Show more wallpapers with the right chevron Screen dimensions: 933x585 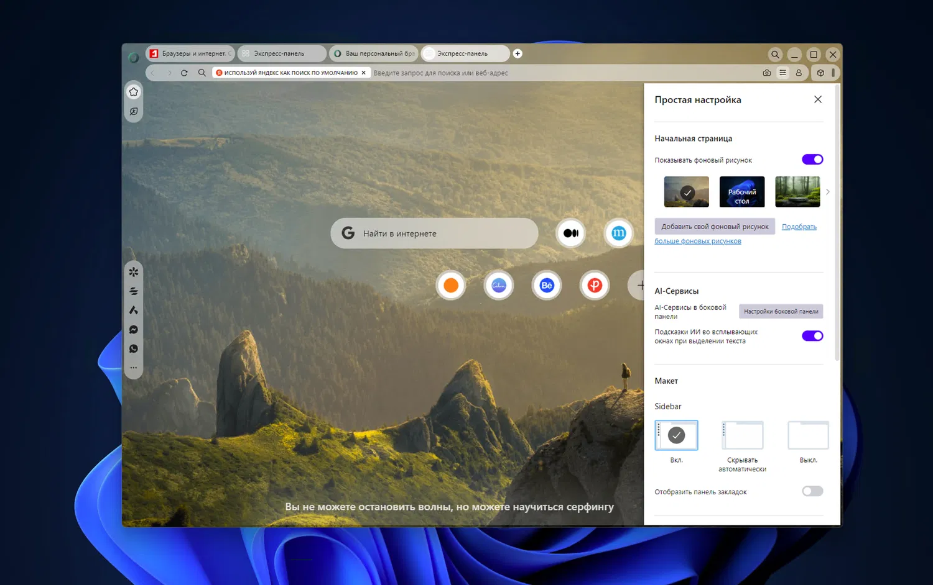pos(827,192)
